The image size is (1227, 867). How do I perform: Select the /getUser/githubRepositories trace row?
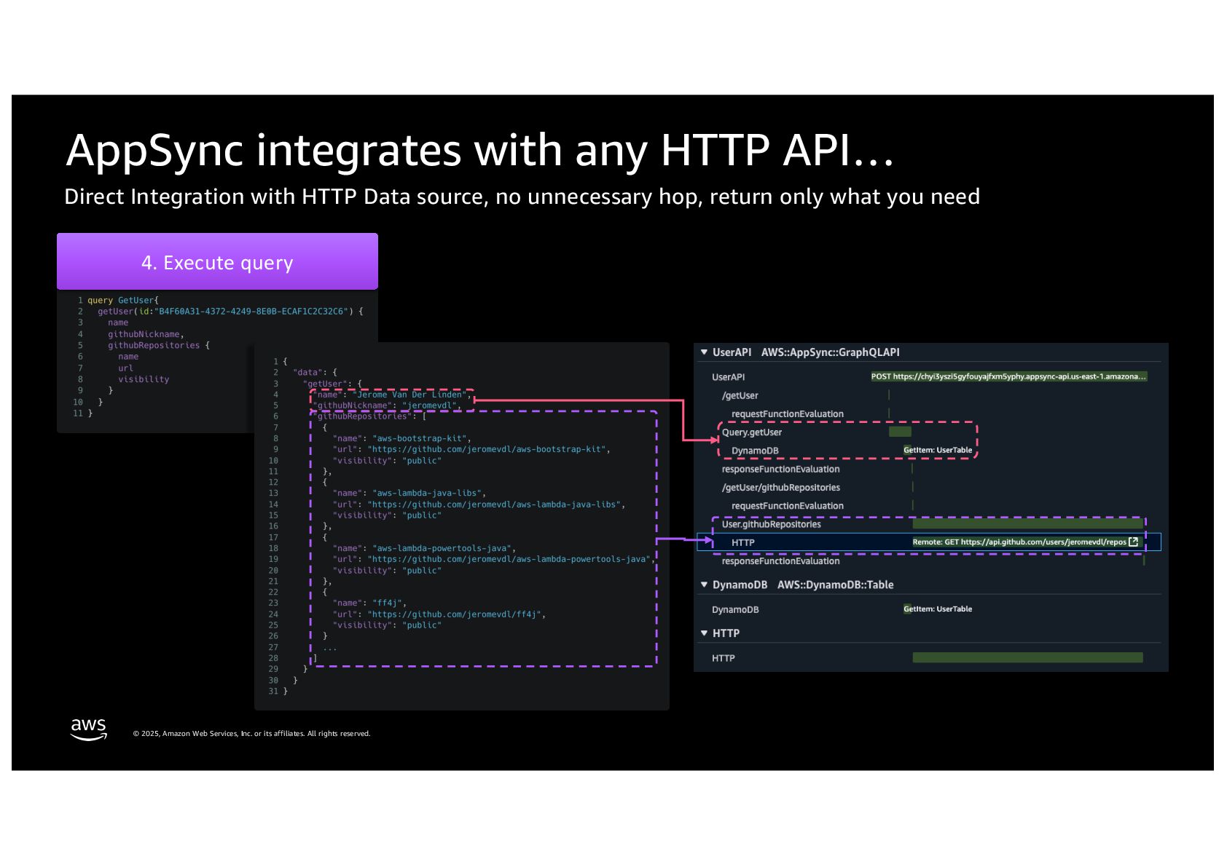click(780, 488)
